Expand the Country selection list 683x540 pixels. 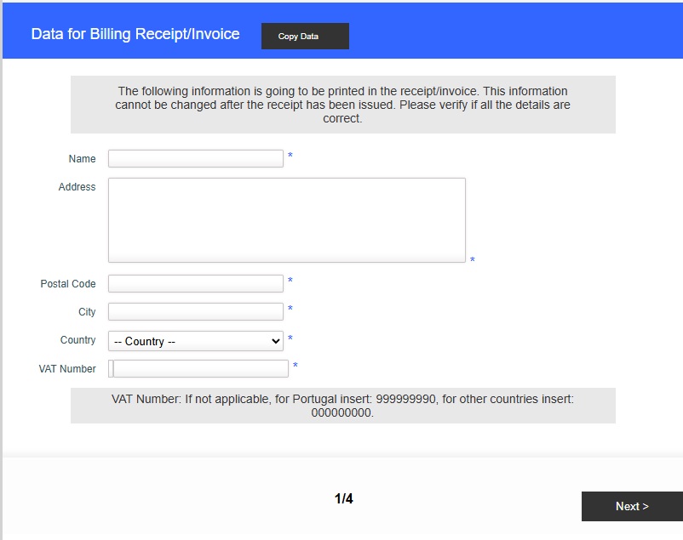[194, 340]
